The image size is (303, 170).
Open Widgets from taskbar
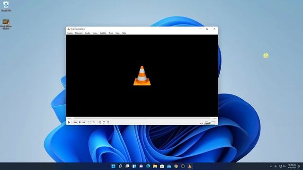pyautogui.click(x=134, y=166)
